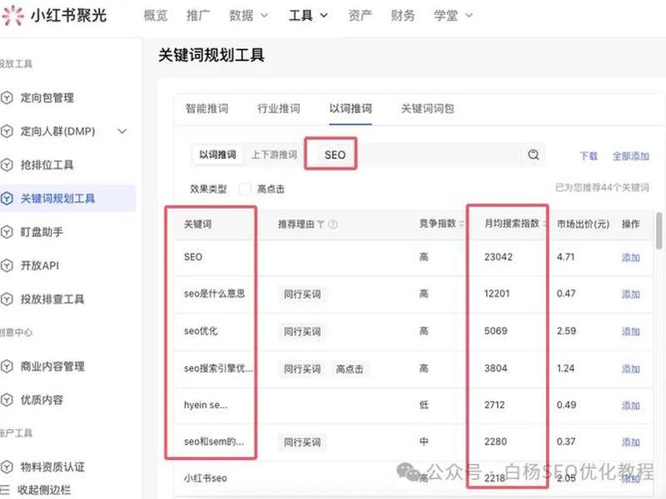Add the hyein se... keyword
This screenshot has width=666, height=499.
pyautogui.click(x=631, y=406)
